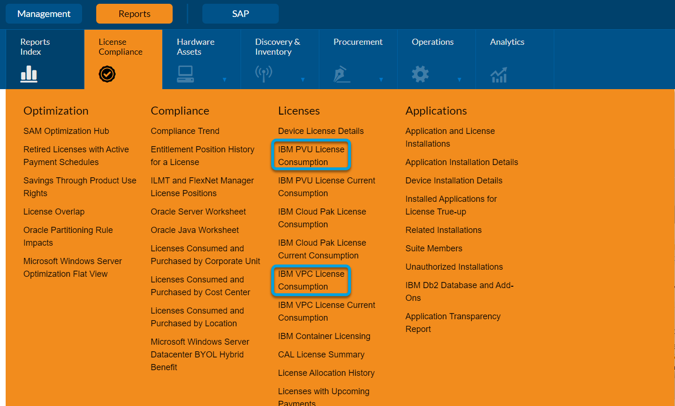The height and width of the screenshot is (406, 675).
Task: Select the Reports top tab
Action: (x=134, y=14)
